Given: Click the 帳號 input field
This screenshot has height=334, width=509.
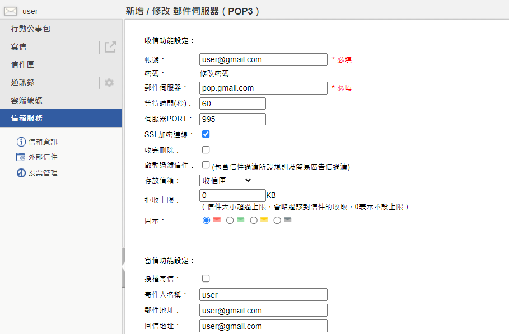Looking at the screenshot, I should coord(263,59).
